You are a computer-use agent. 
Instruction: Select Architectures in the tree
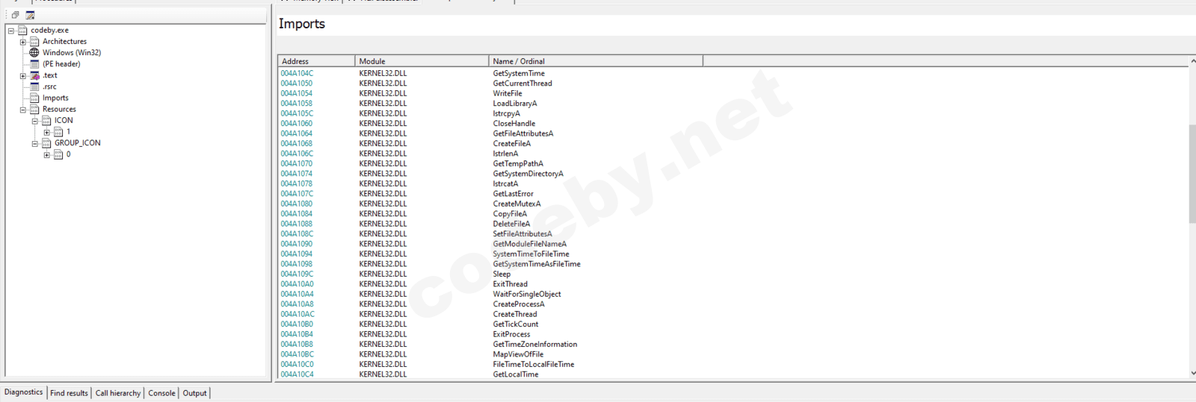tap(64, 42)
